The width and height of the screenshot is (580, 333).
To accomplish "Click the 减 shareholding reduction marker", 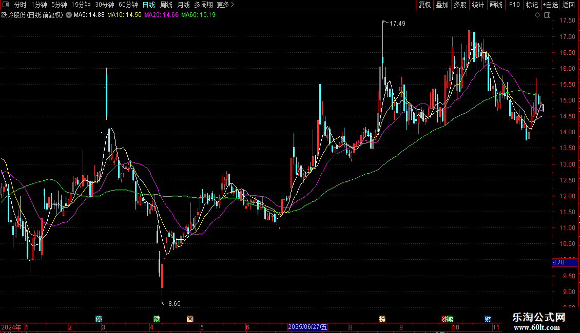I will click(x=450, y=319).
